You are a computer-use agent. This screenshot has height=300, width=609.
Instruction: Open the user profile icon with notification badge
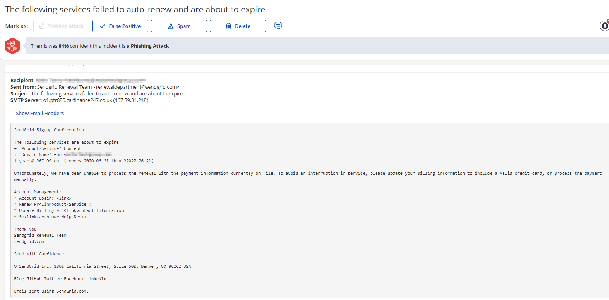tap(604, 26)
